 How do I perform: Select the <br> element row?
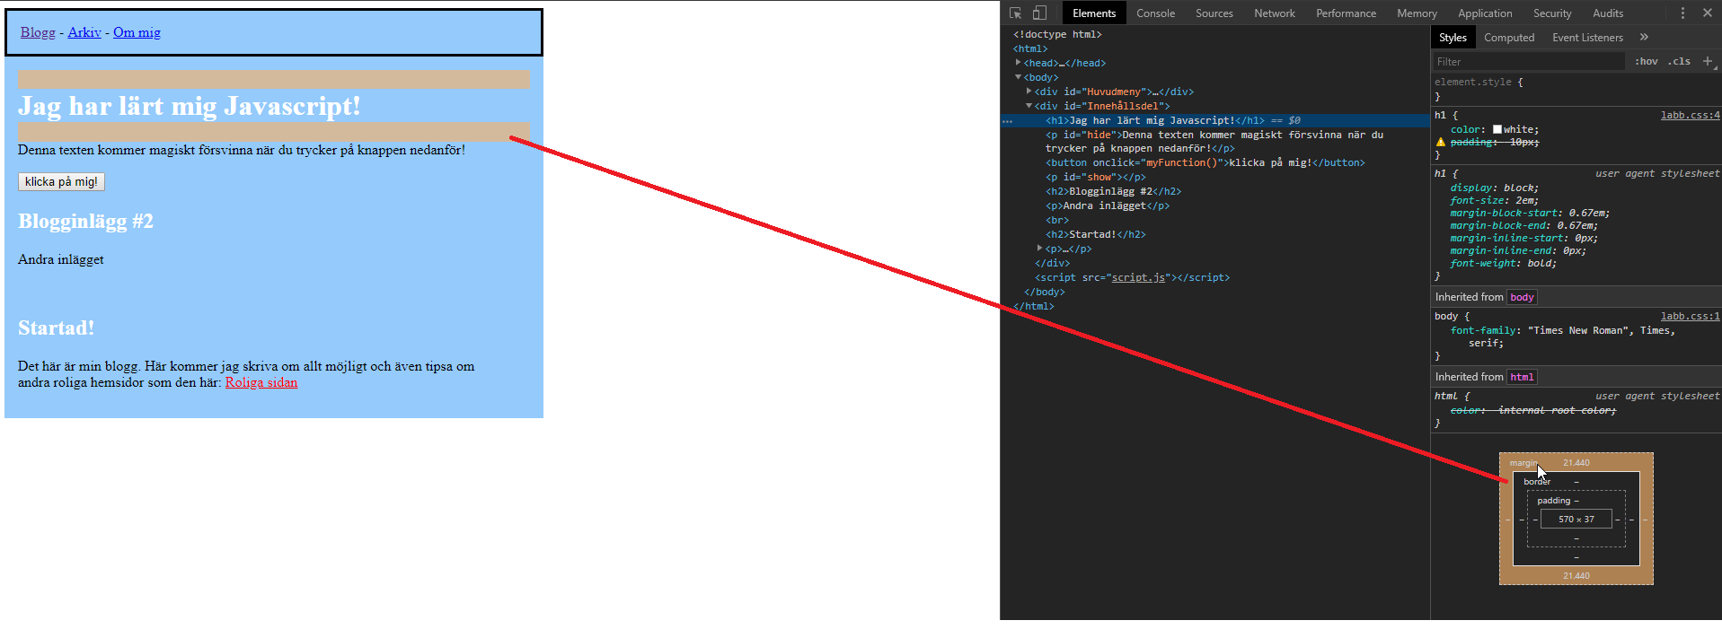[x=1215, y=220]
